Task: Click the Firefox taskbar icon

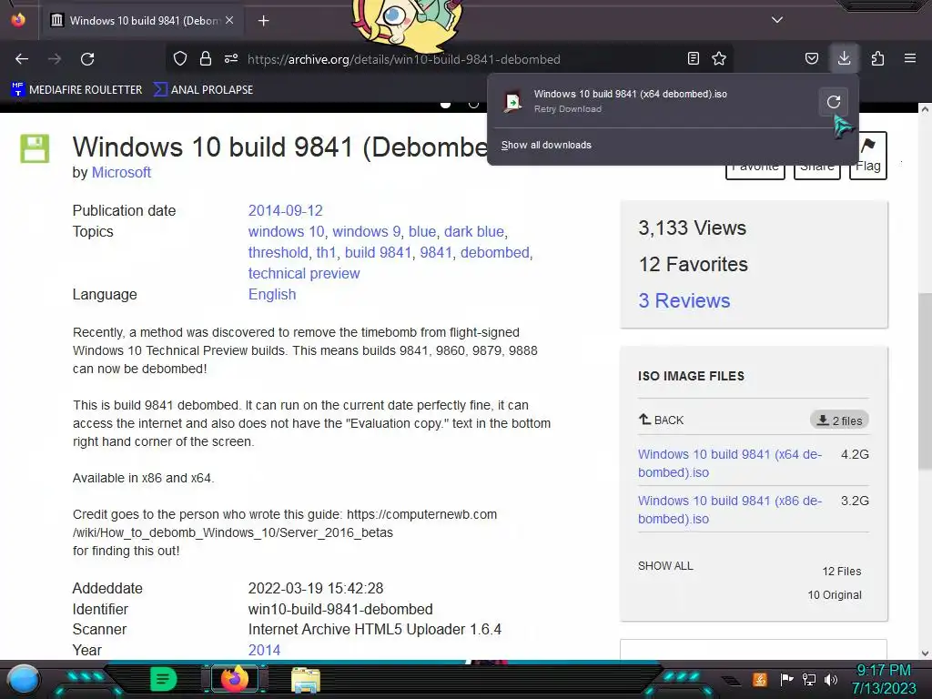Action: click(x=235, y=679)
